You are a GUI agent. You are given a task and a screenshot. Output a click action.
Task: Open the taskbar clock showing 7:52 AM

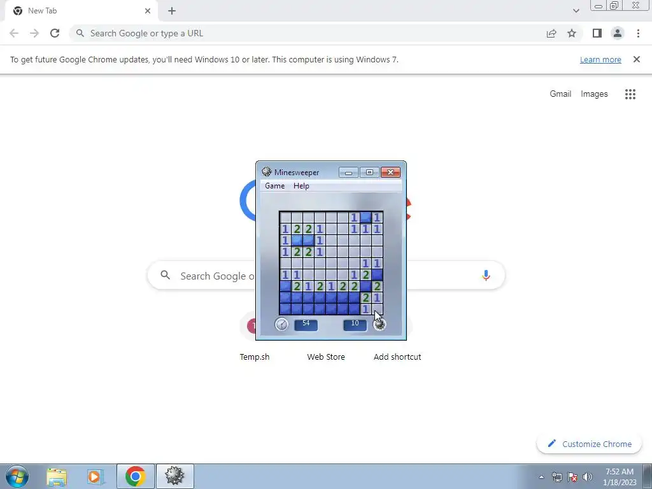click(620, 477)
